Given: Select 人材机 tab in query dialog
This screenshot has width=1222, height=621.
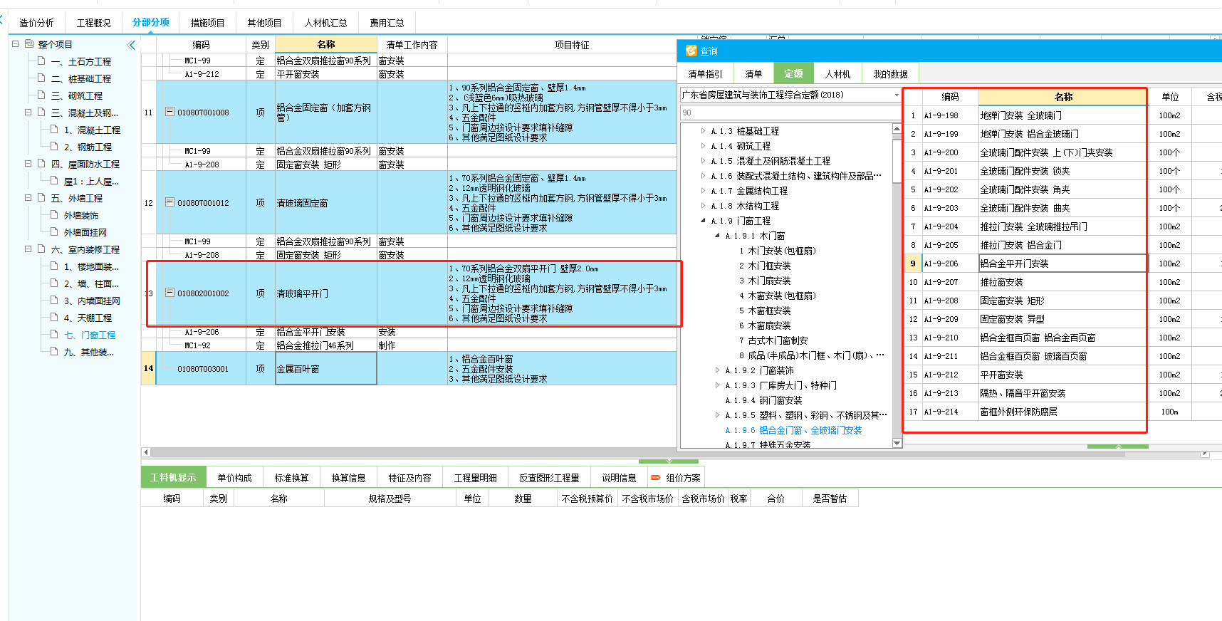Looking at the screenshot, I should coord(837,74).
